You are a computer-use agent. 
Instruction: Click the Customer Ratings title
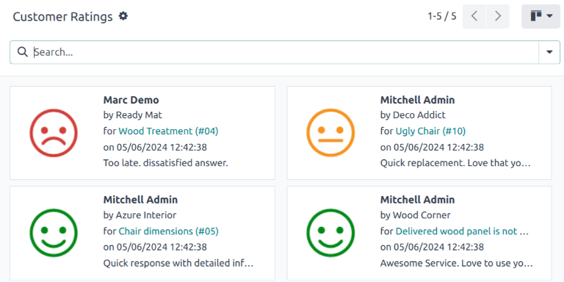tap(62, 17)
